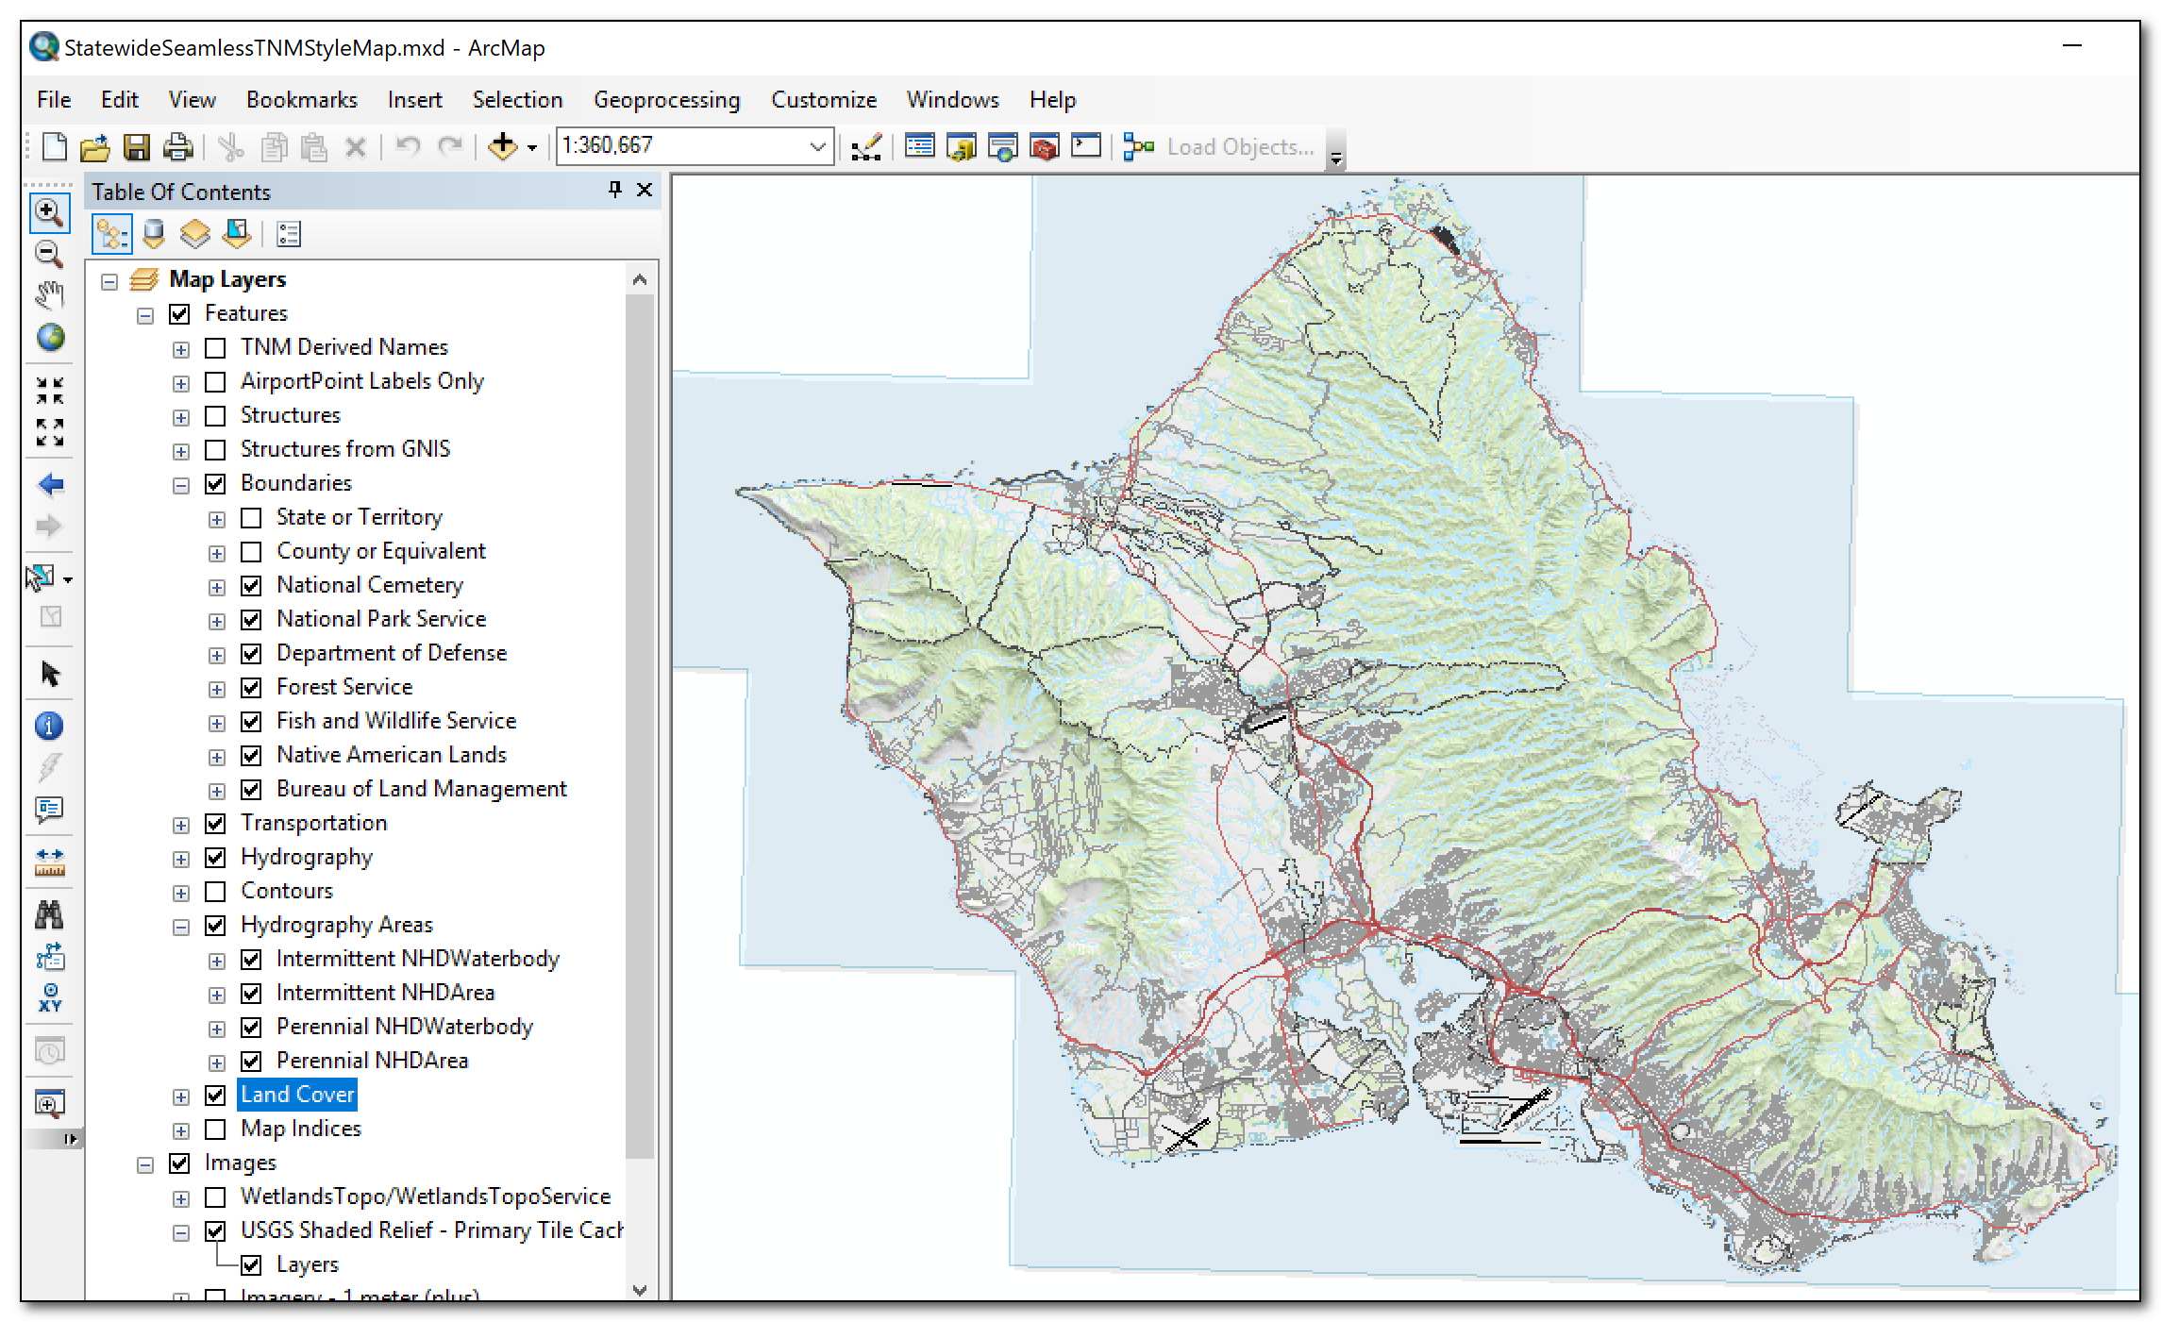This screenshot has width=2161, height=1322.
Task: Open the map scale dropdown
Action: [x=817, y=146]
